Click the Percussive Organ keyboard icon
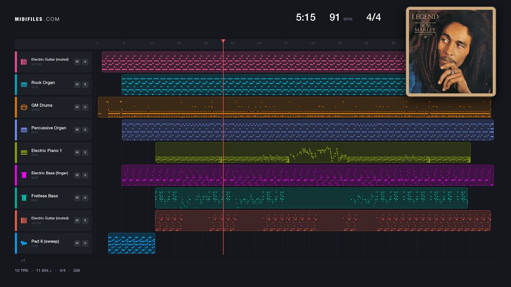The width and height of the screenshot is (511, 287). [24, 130]
